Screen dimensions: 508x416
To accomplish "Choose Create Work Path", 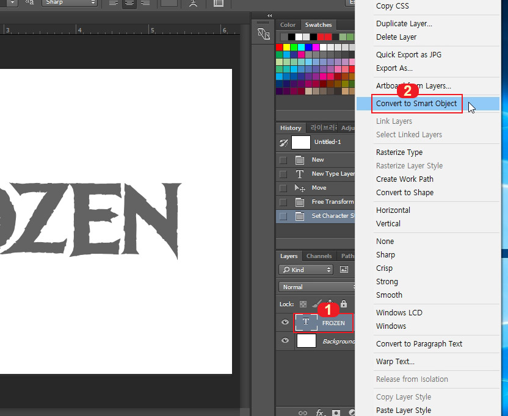I will [x=405, y=179].
